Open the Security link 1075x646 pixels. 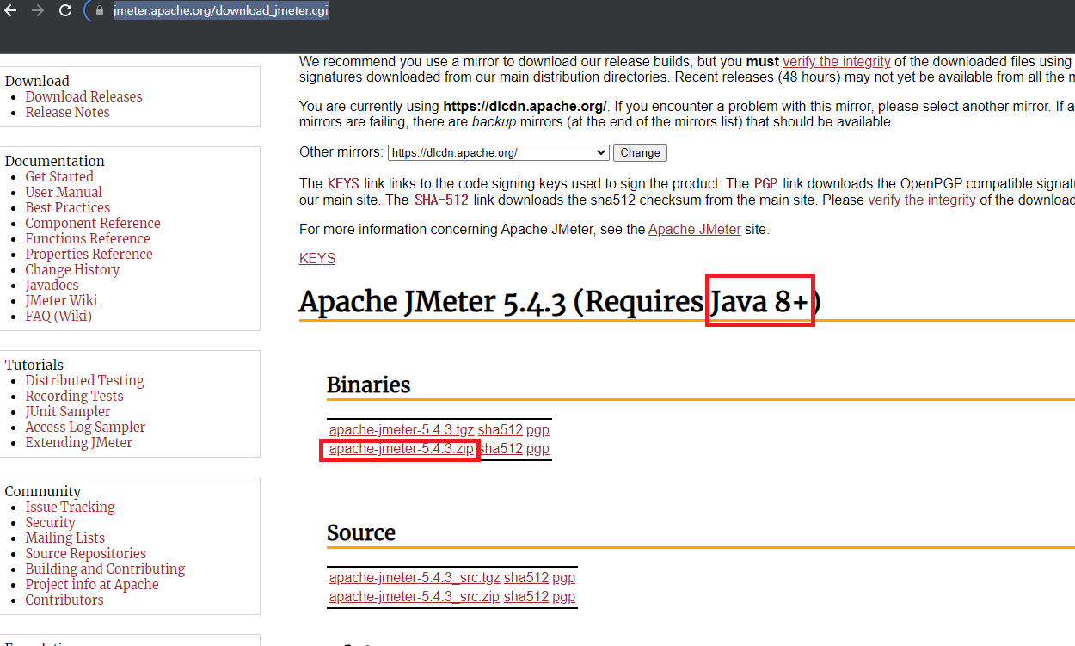click(x=50, y=522)
